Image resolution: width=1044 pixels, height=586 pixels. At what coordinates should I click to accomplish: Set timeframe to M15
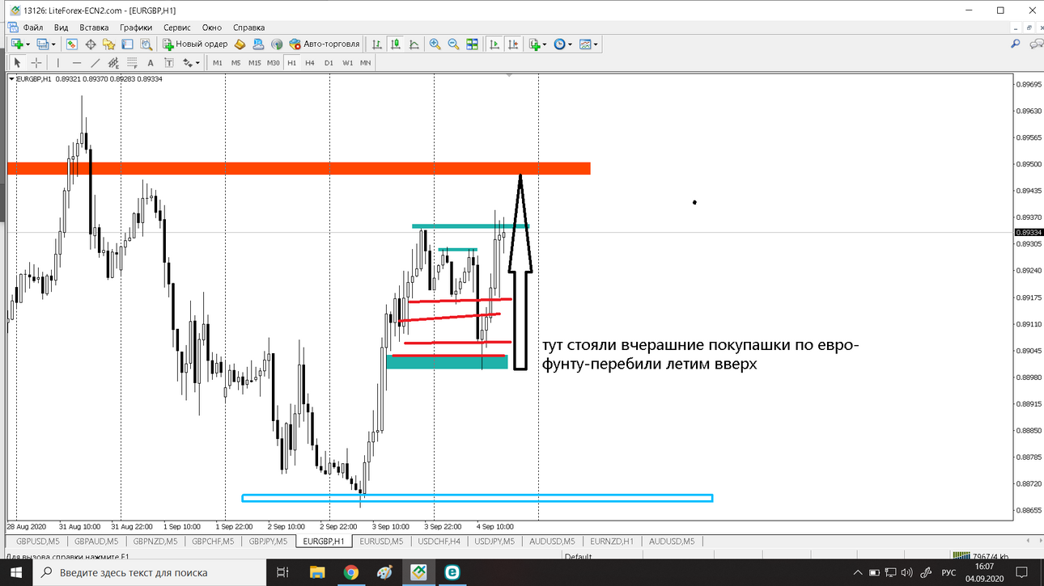point(255,62)
